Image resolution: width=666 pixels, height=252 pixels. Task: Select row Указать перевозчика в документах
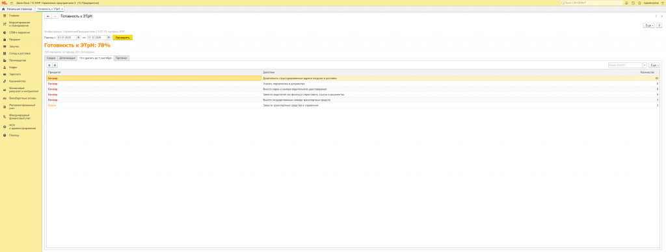coord(353,84)
